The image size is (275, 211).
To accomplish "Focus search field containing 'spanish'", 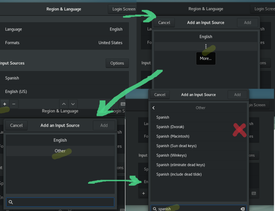I will pyautogui.click(x=198, y=208).
